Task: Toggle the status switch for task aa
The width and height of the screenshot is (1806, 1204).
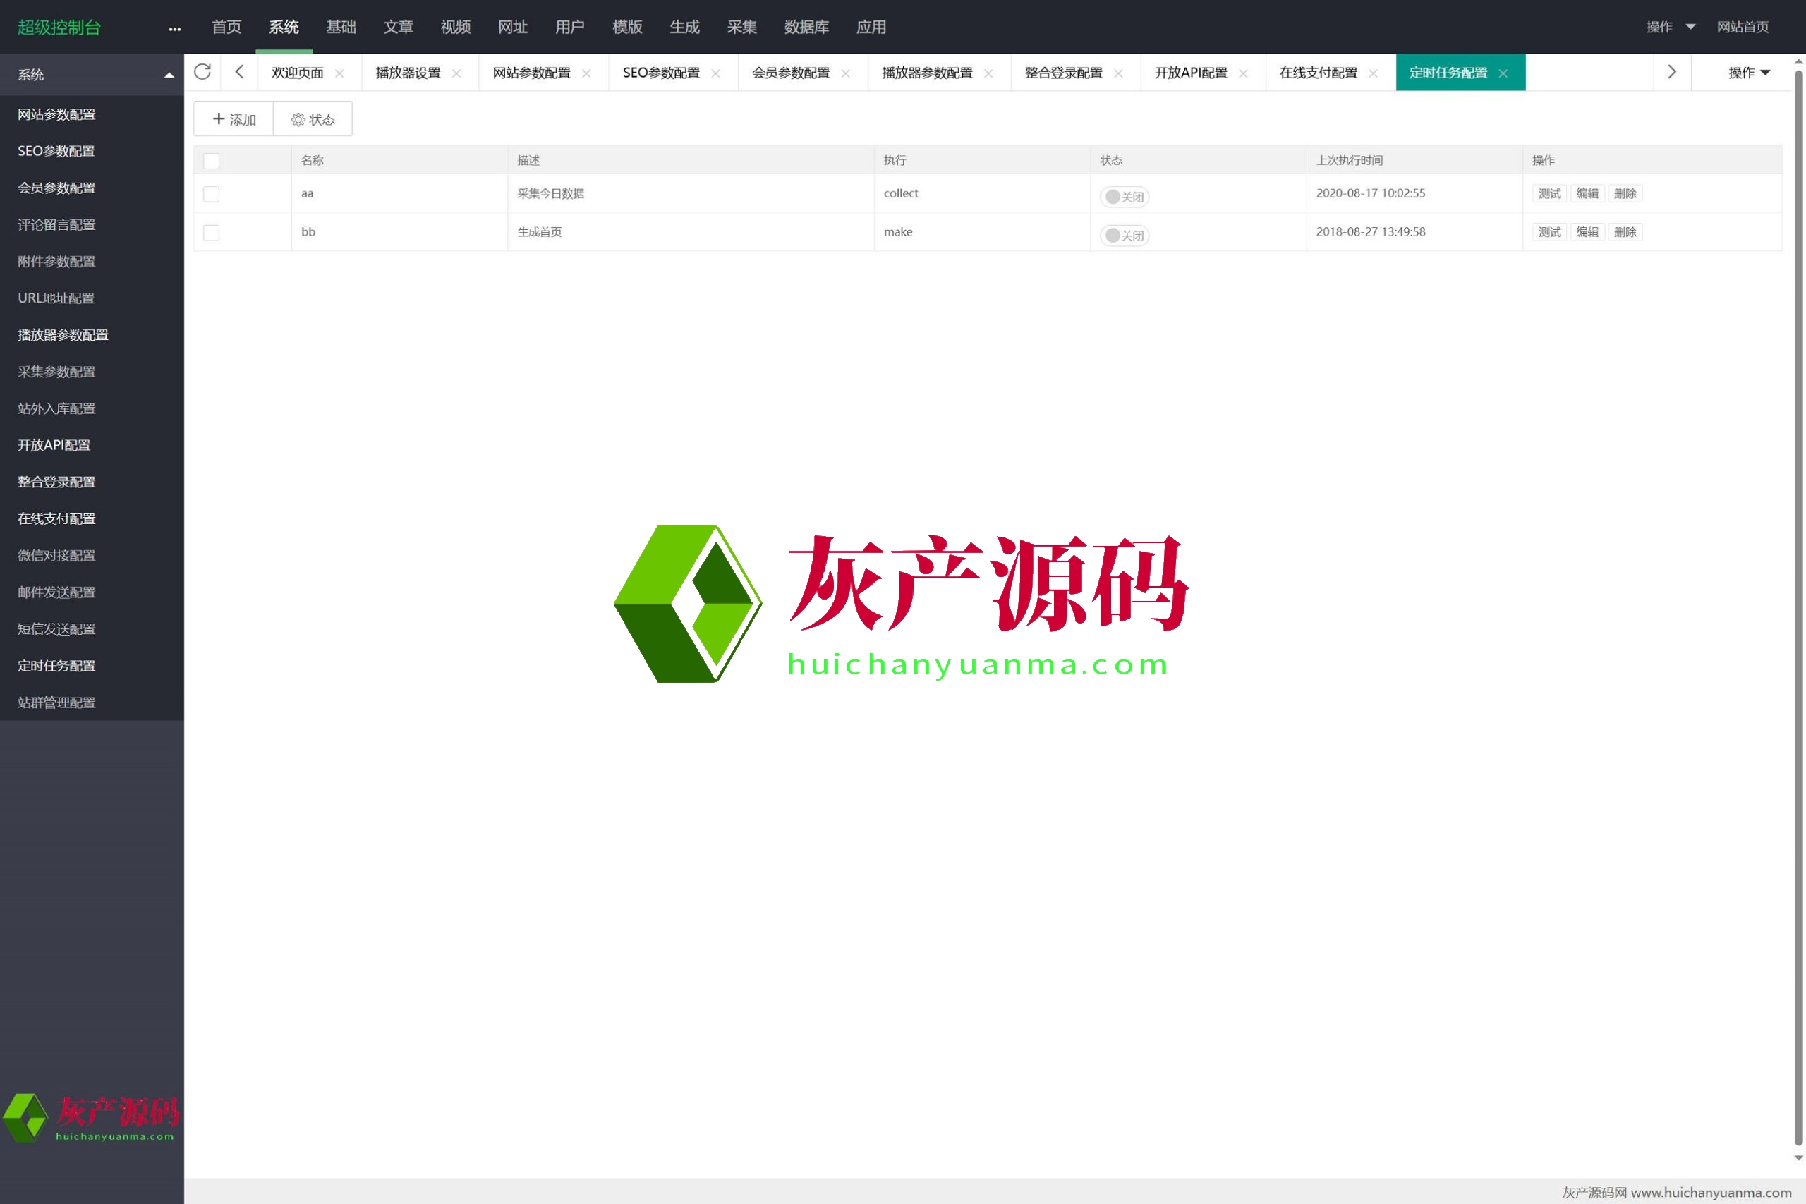Action: tap(1123, 197)
